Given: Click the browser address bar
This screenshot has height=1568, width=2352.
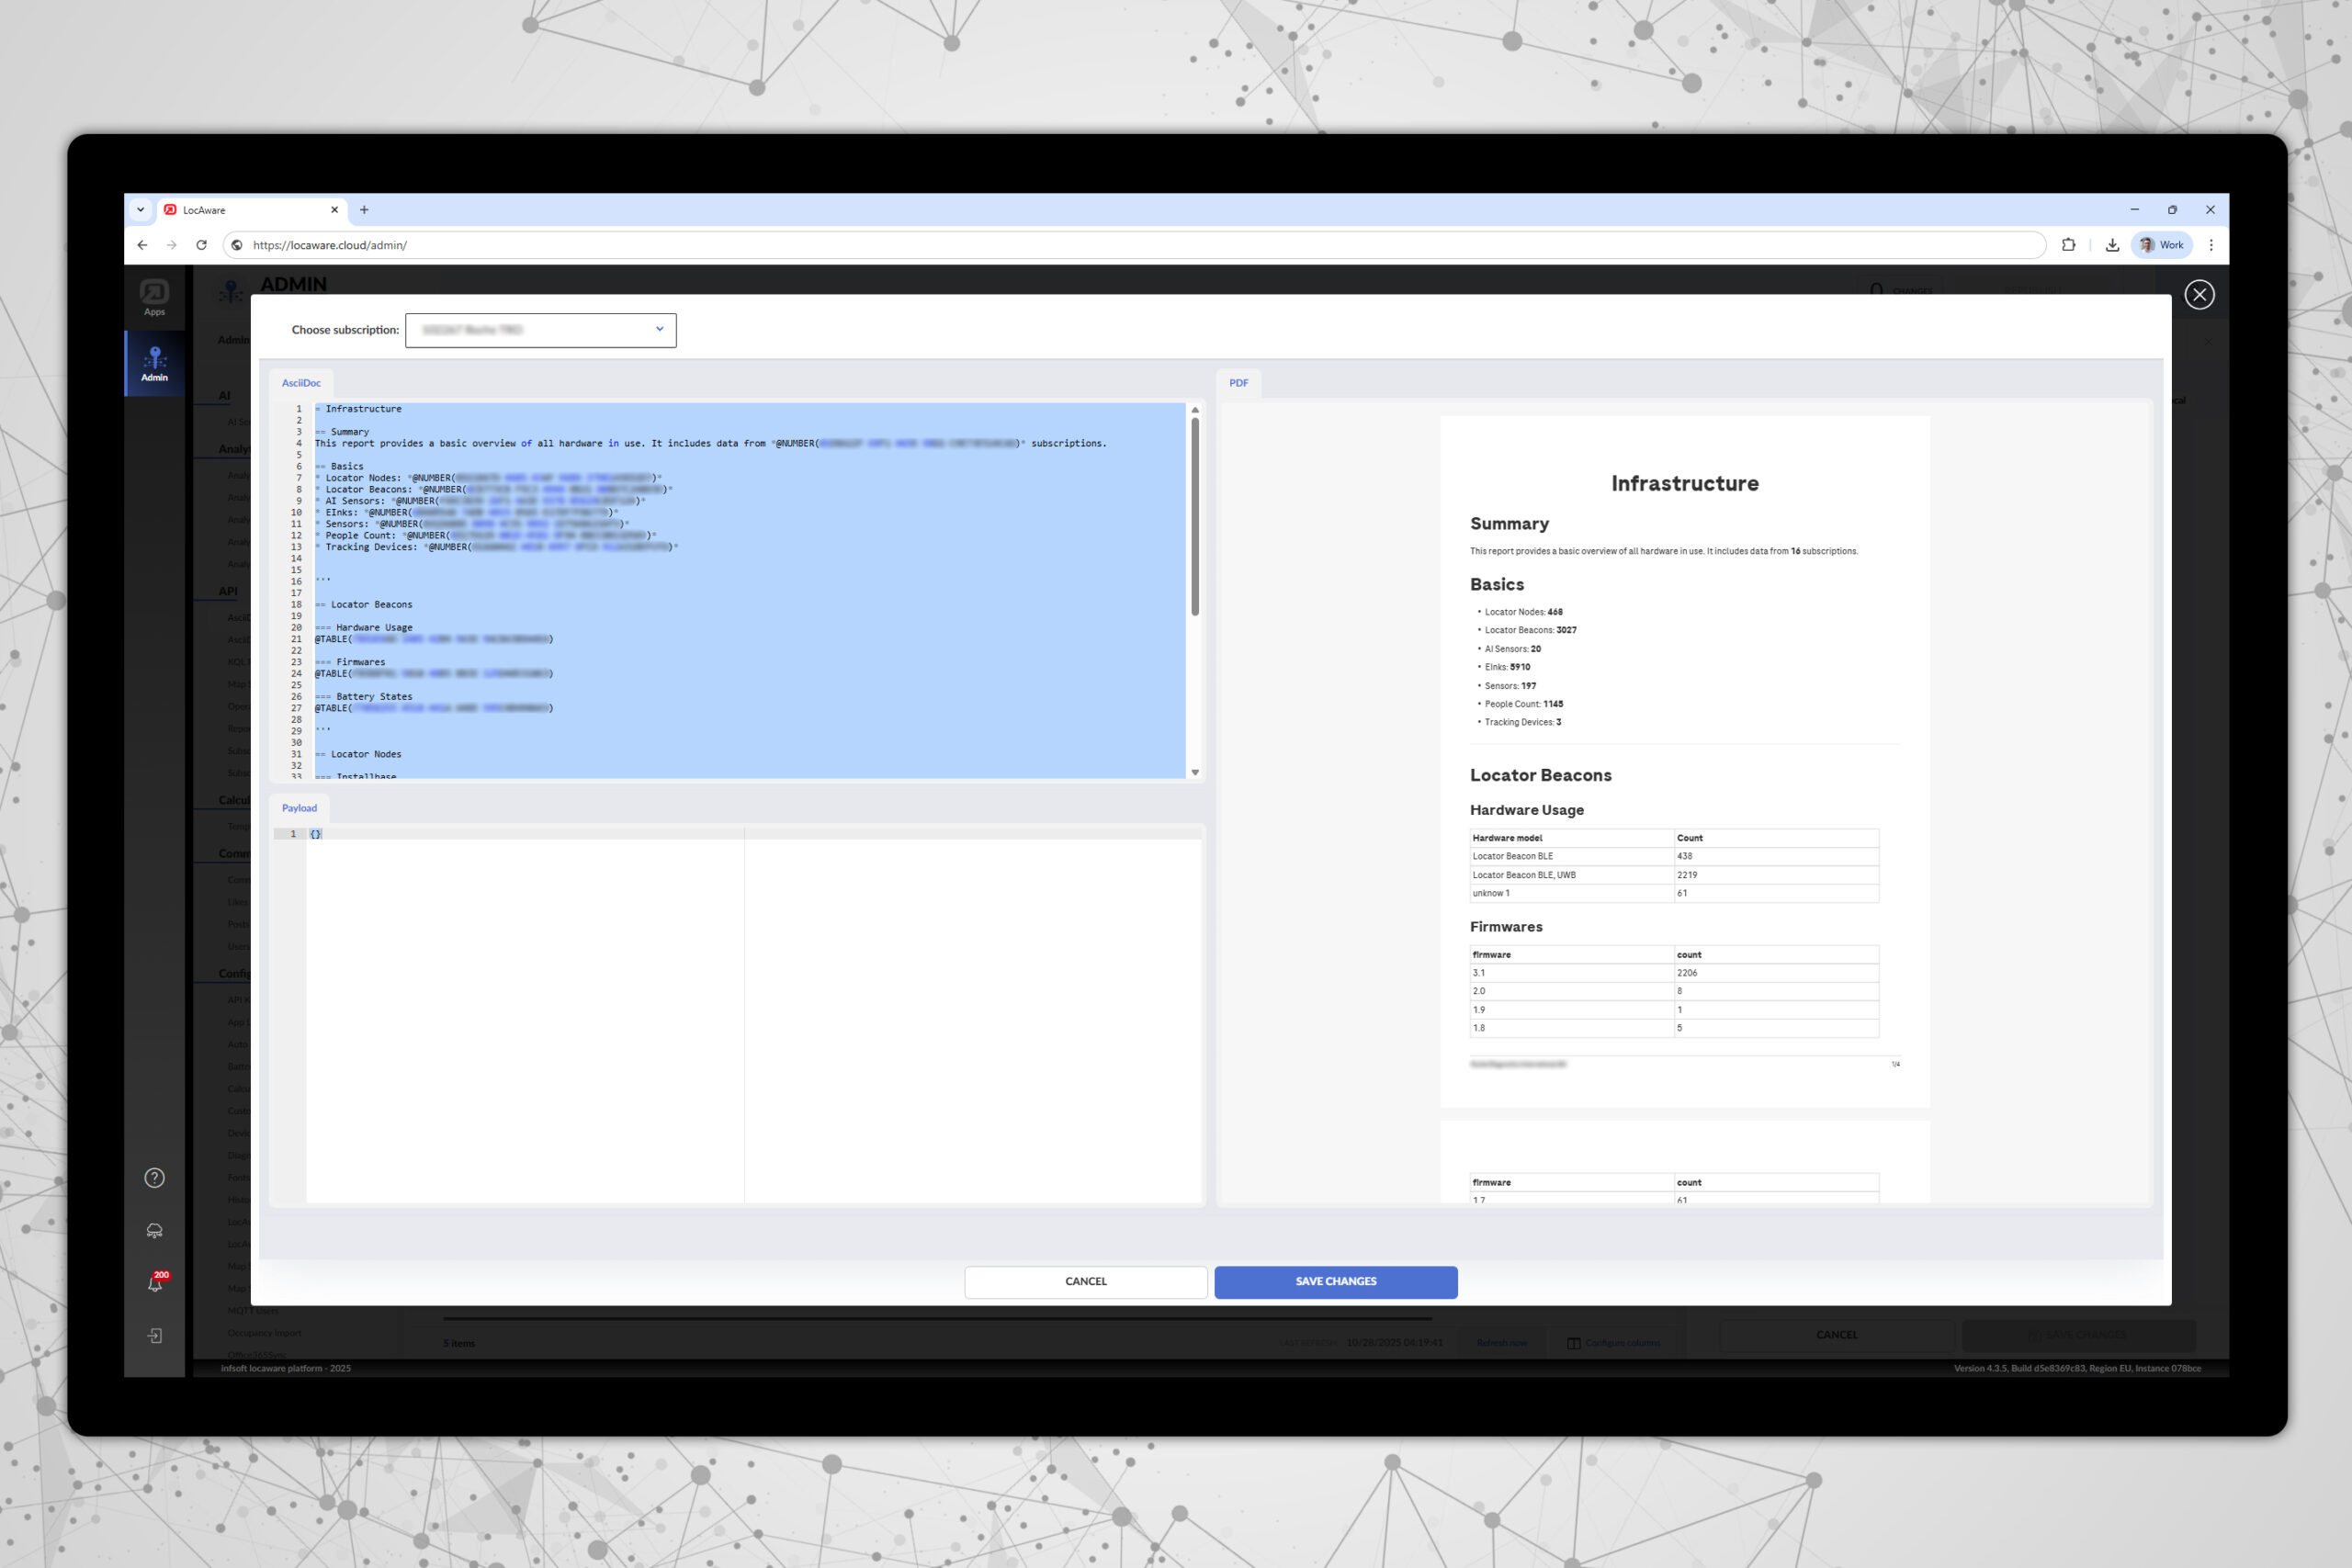Looking at the screenshot, I should click(1100, 245).
